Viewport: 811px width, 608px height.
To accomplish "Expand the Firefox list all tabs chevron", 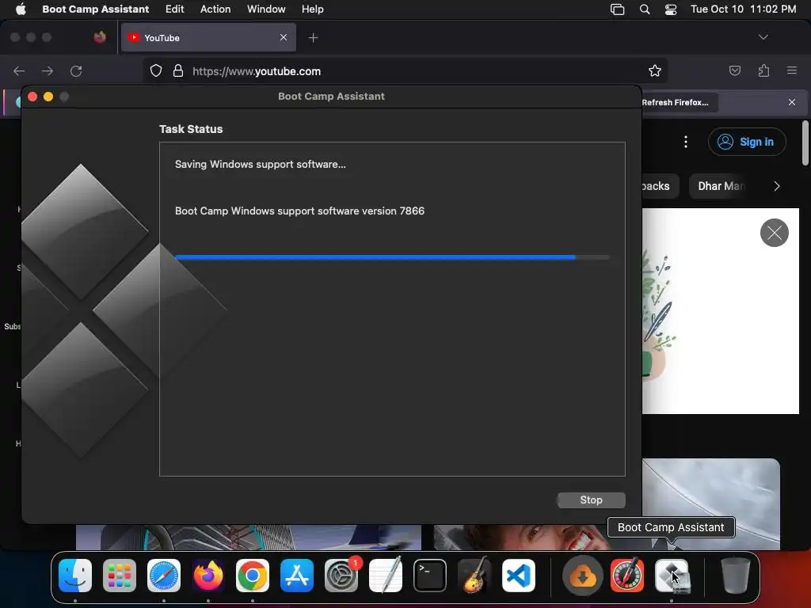I will point(763,37).
